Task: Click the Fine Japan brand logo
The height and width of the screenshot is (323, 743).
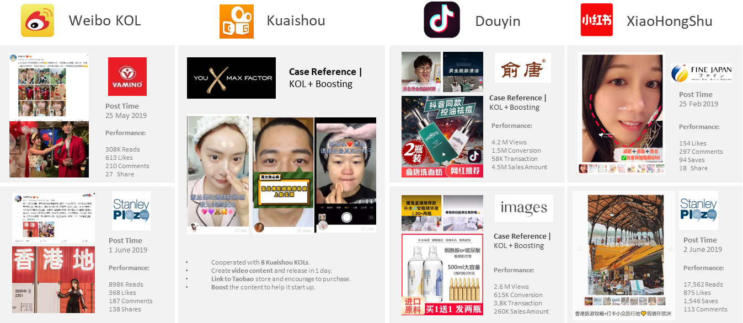Action: click(701, 73)
